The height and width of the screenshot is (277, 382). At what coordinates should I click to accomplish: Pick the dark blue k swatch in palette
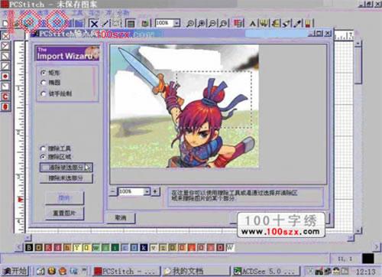(144, 247)
